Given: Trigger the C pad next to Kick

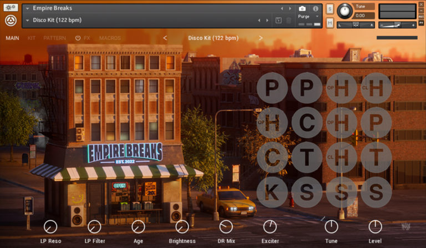Looking at the screenshot, I should tap(272, 157).
